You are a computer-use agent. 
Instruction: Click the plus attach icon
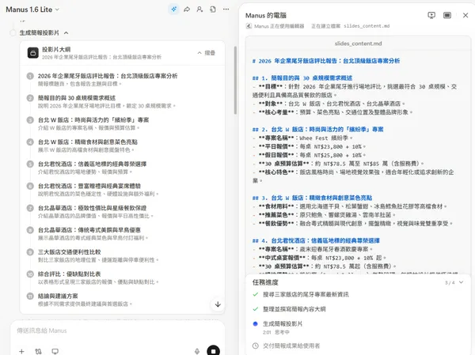pos(21,351)
